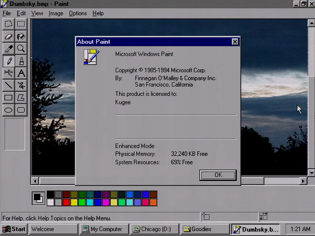Select the dark red color swatch
The height and width of the screenshot is (236, 315).
click(x=66, y=195)
